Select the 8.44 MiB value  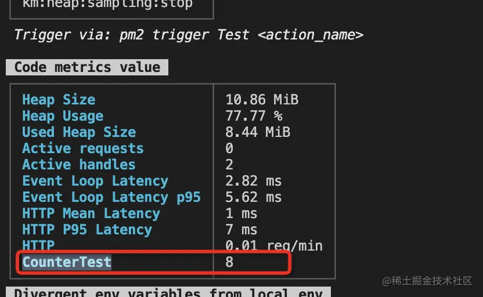[x=258, y=132]
